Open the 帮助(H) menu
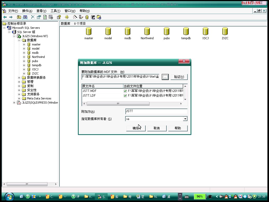This screenshot has height=202, width=269. click(85, 11)
